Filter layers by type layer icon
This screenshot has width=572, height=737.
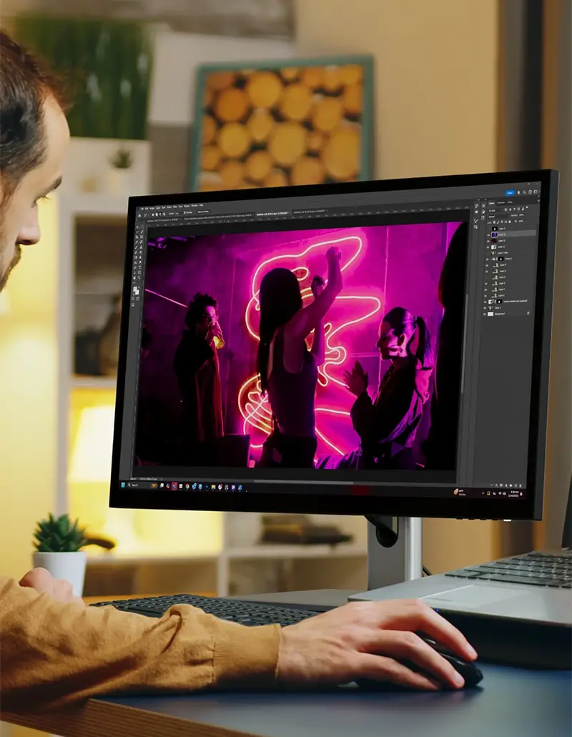click(514, 209)
